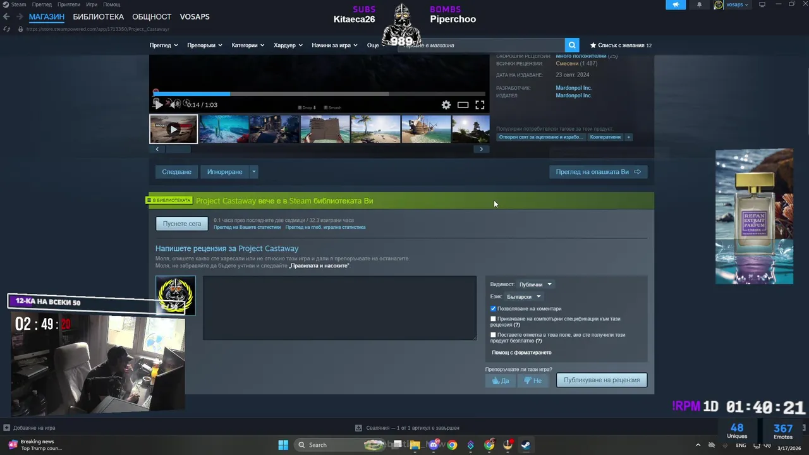Click the store search input field
Screen dimensions: 809x455
482,45
